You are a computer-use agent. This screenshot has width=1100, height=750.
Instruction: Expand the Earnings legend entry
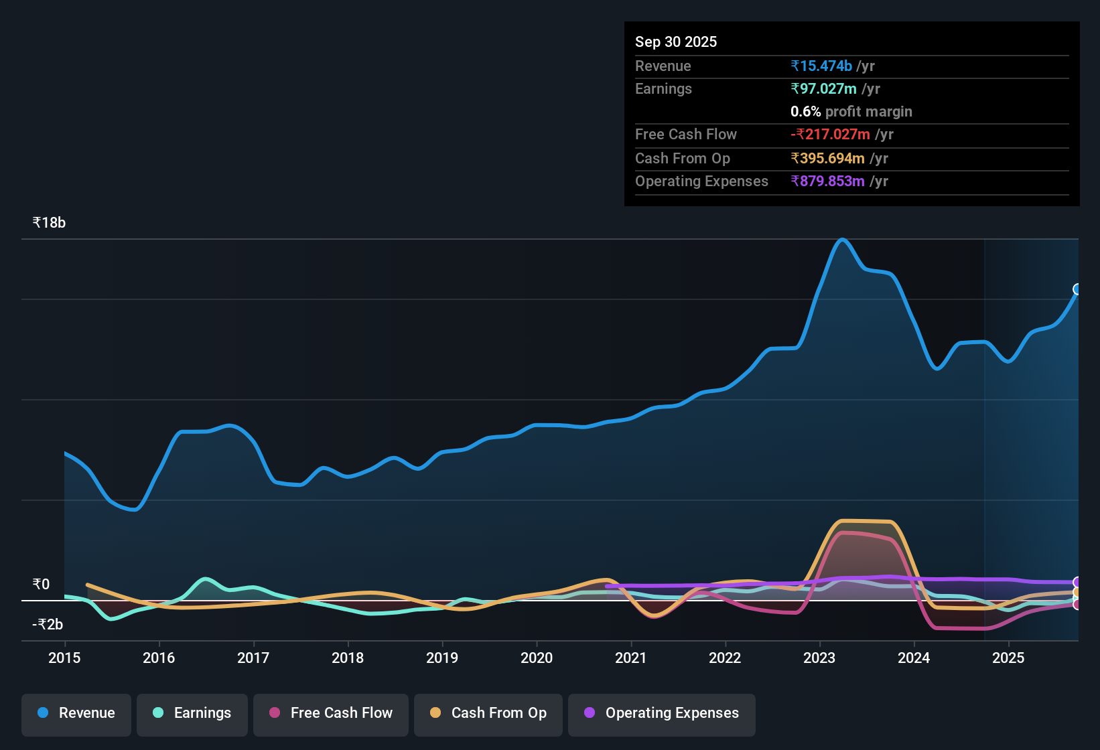(192, 714)
